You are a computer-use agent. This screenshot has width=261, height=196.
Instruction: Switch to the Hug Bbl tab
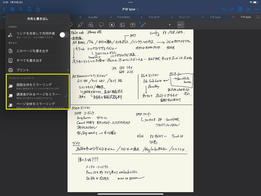(93, 17)
